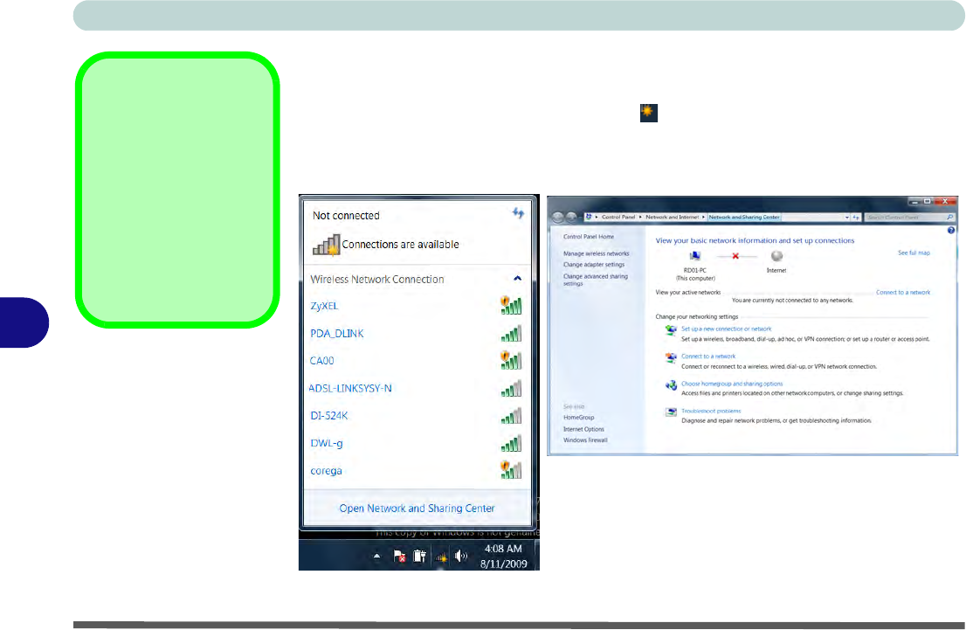The height and width of the screenshot is (630, 966).
Task: Click the Connections are available signal icon
Action: pyautogui.click(x=326, y=245)
